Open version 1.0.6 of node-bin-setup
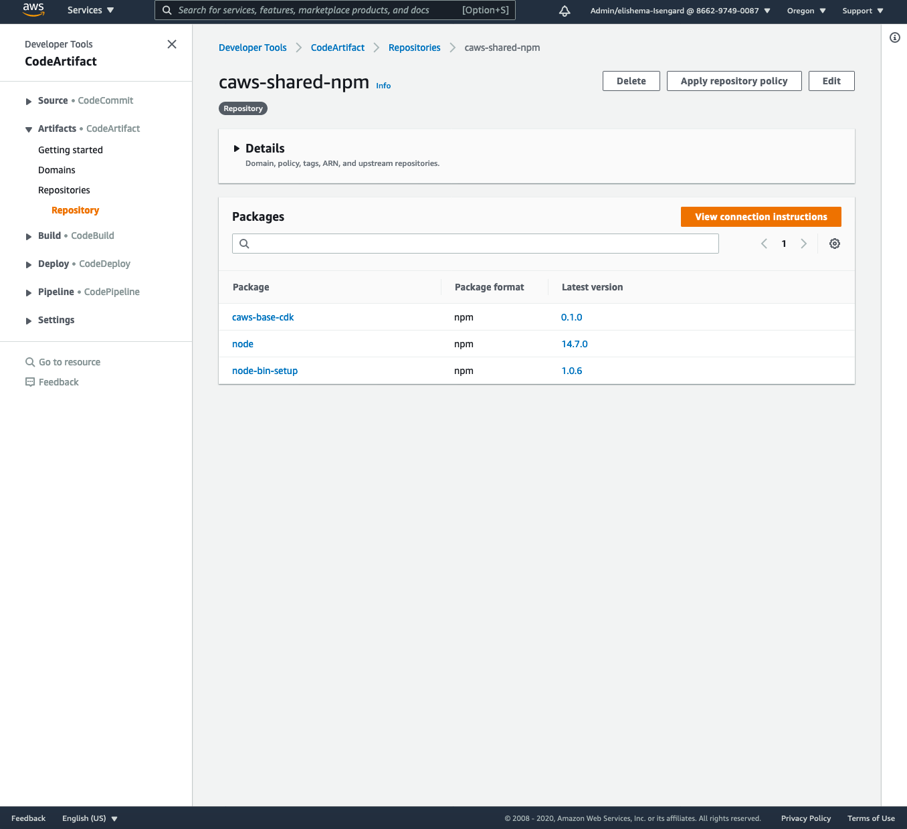Image resolution: width=907 pixels, height=829 pixels. click(572, 371)
